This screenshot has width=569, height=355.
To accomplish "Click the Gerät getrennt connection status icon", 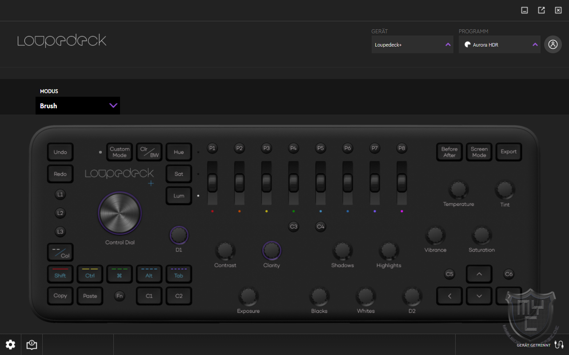I will tap(559, 344).
